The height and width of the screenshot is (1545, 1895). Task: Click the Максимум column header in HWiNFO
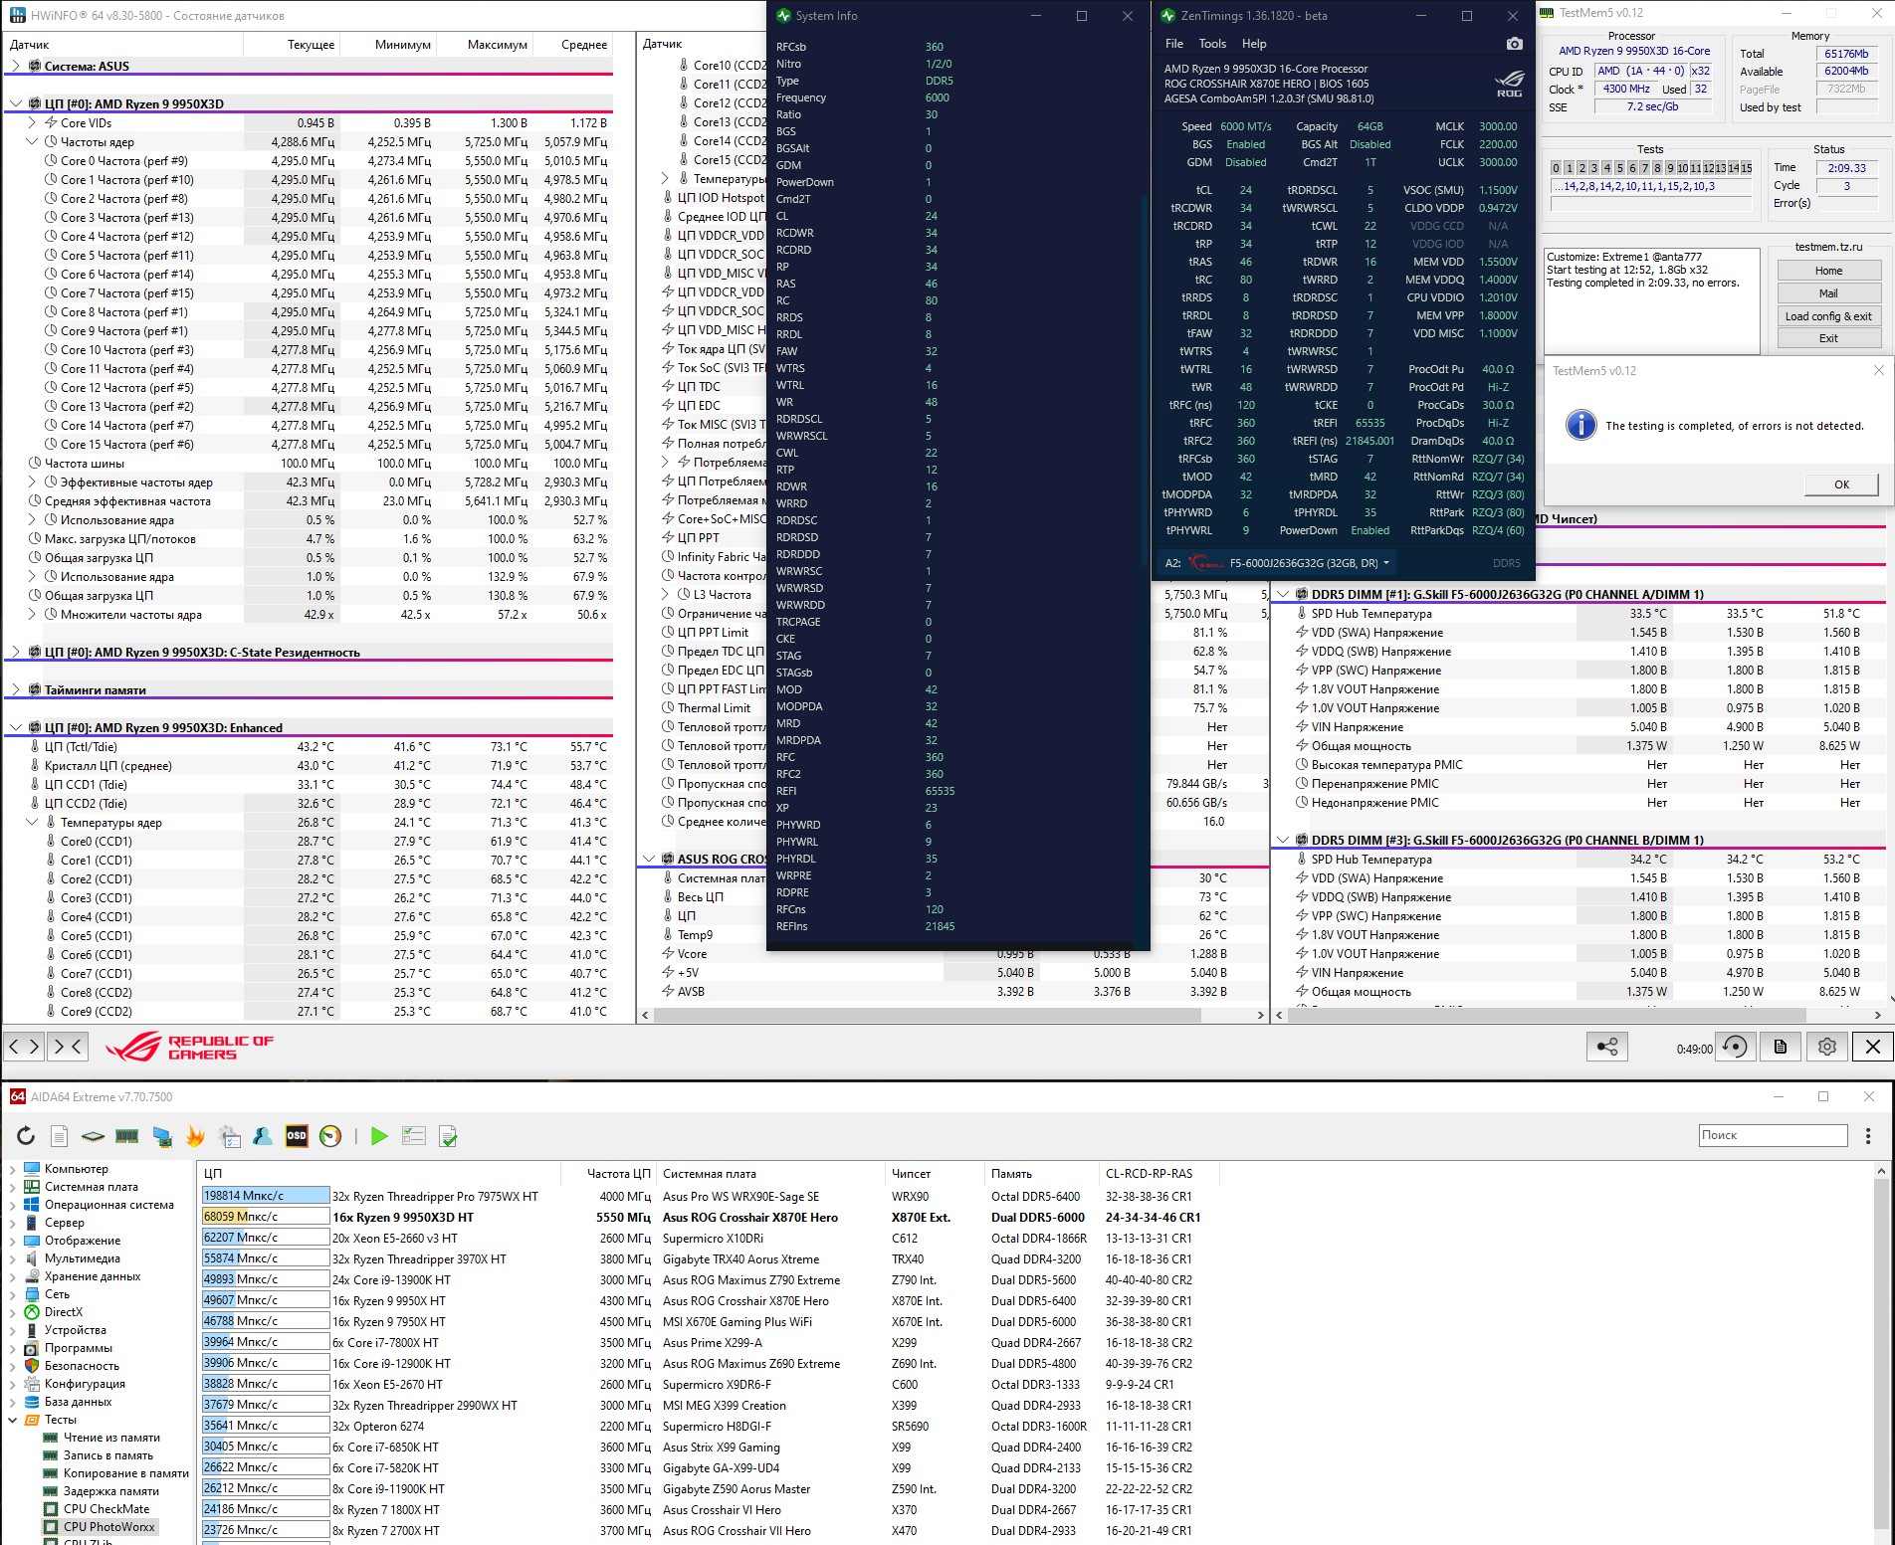click(x=497, y=45)
